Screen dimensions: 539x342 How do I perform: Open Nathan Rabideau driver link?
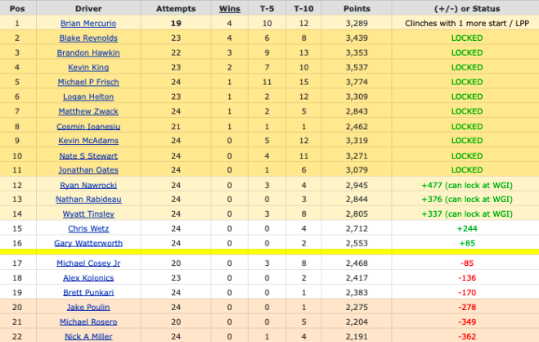(88, 200)
